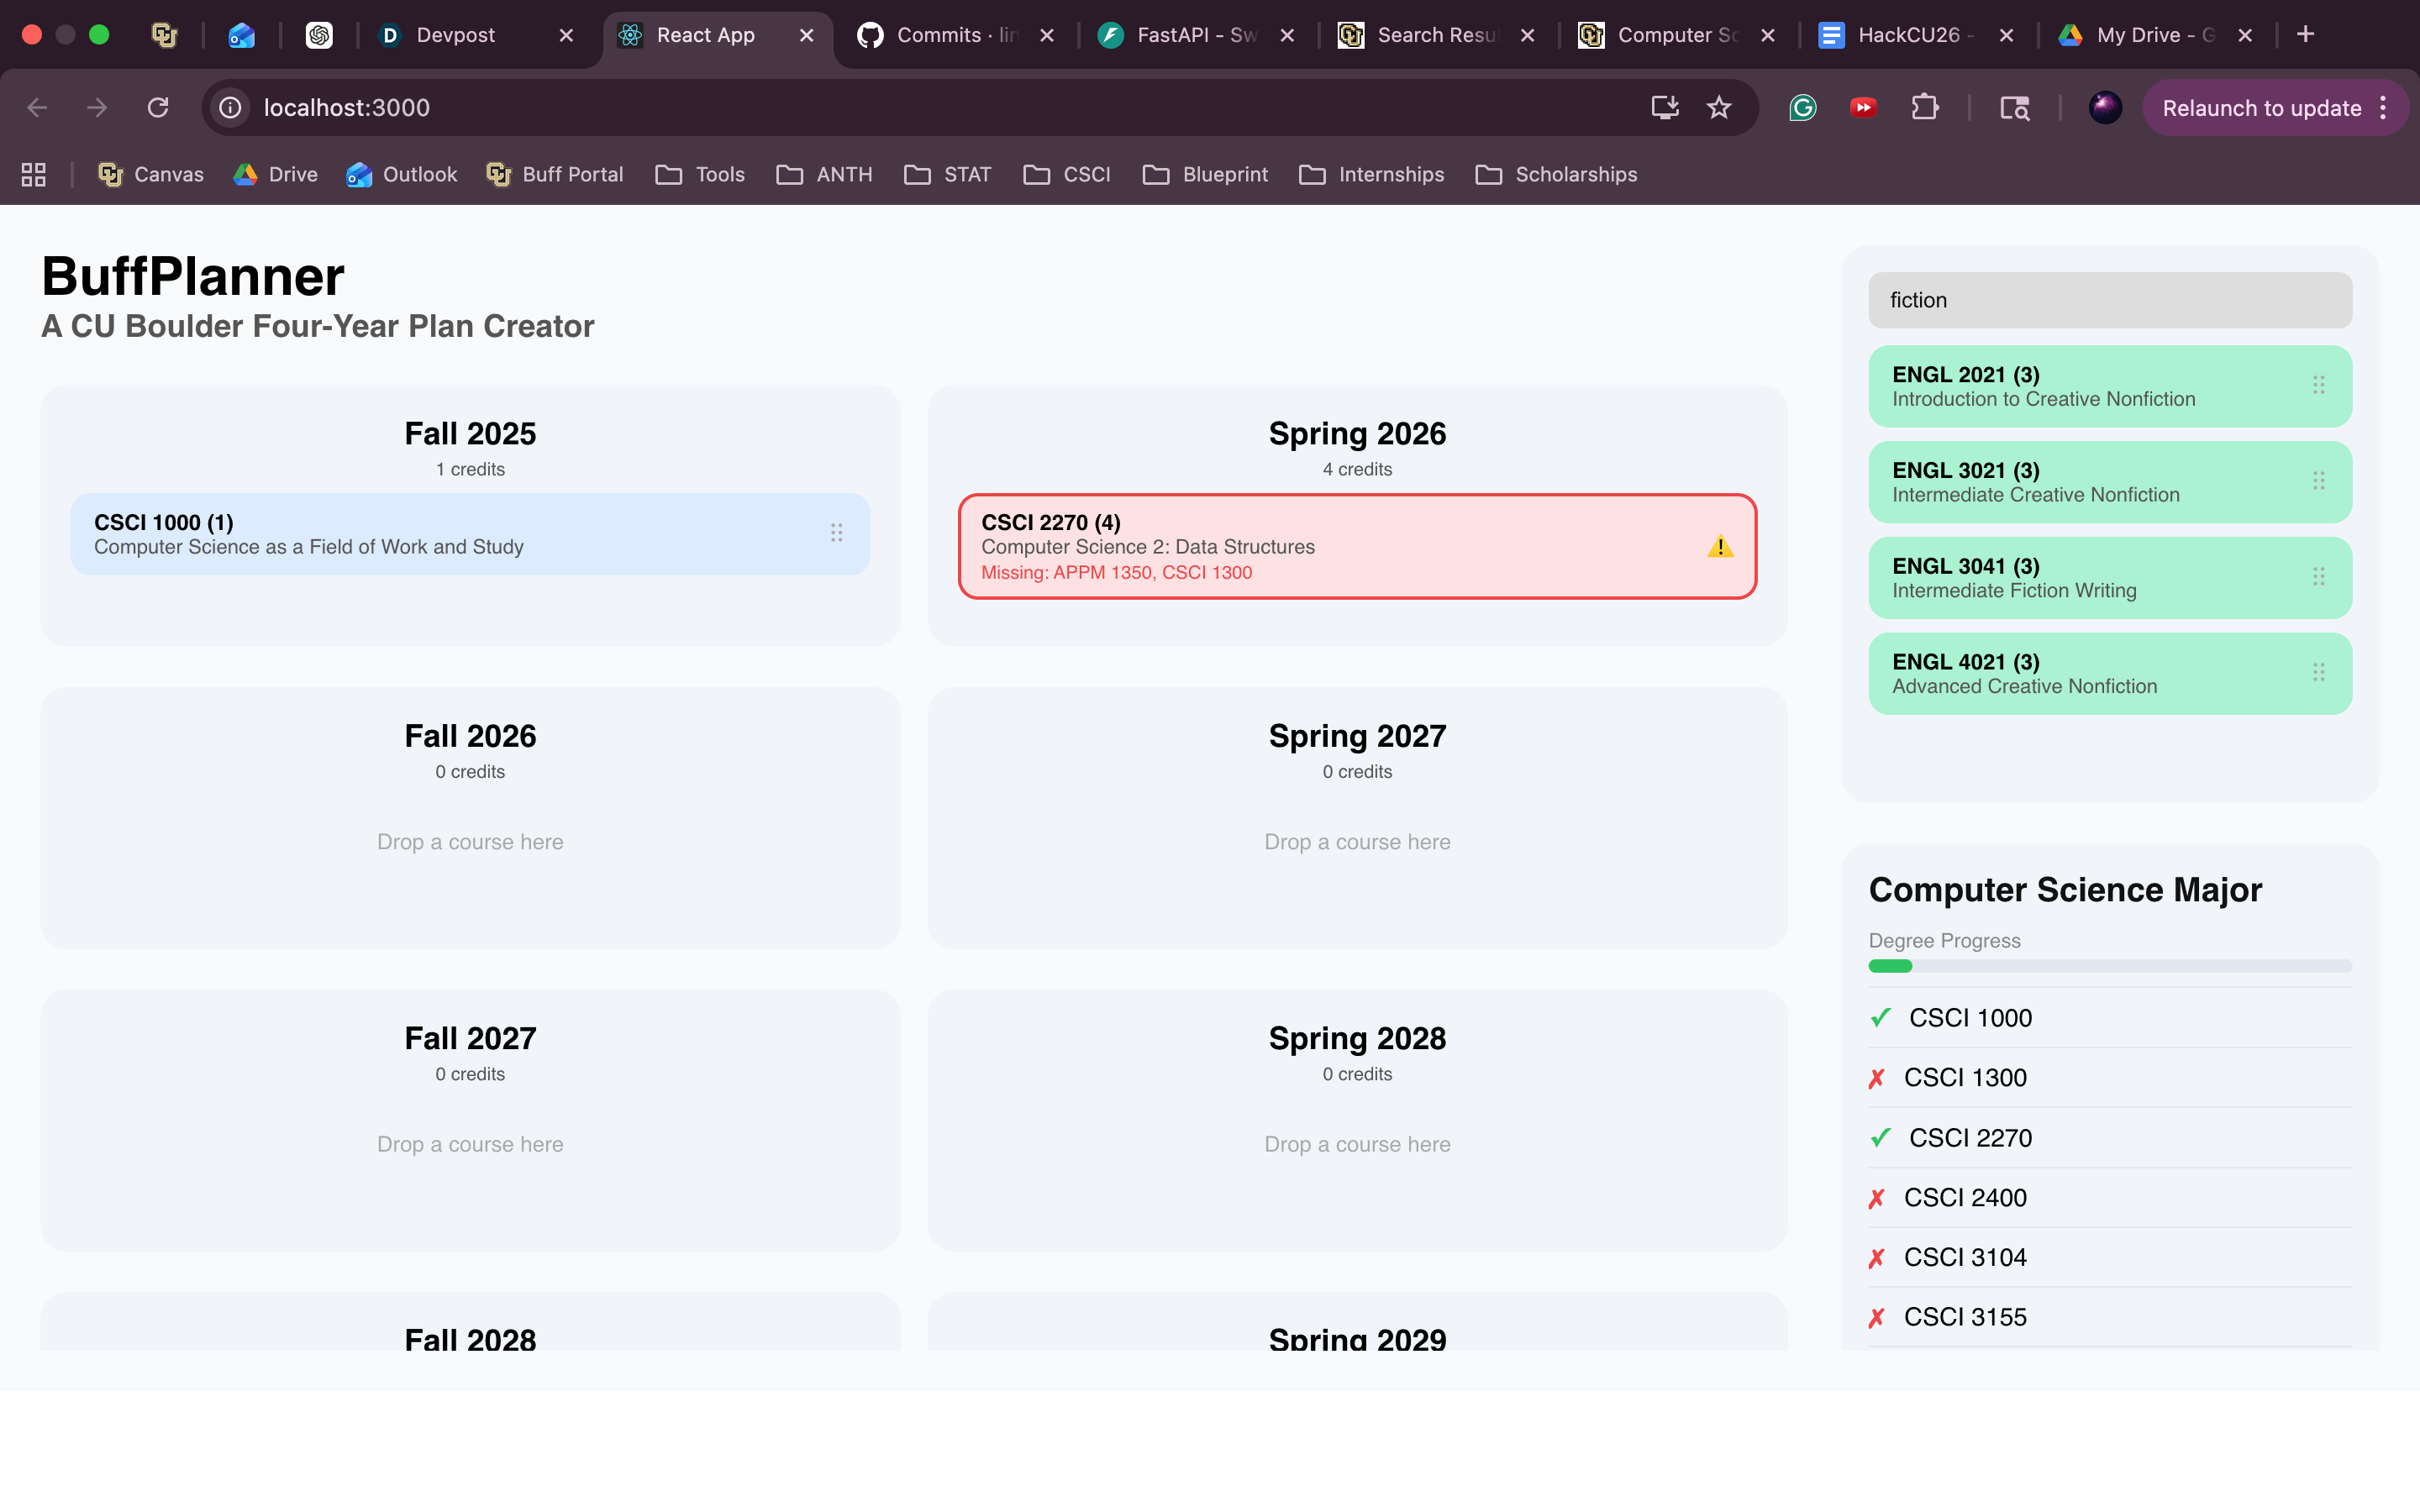Click the Chrome profile avatar
The image size is (2420, 1512).
[x=2105, y=108]
